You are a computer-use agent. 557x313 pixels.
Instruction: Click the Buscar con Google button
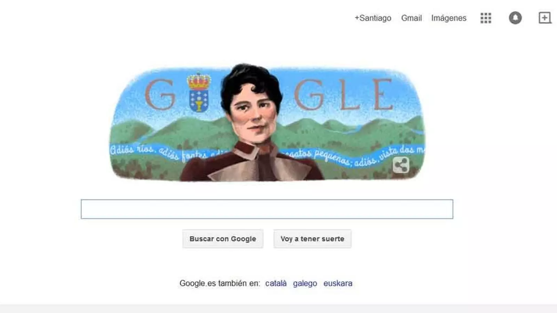pos(223,239)
